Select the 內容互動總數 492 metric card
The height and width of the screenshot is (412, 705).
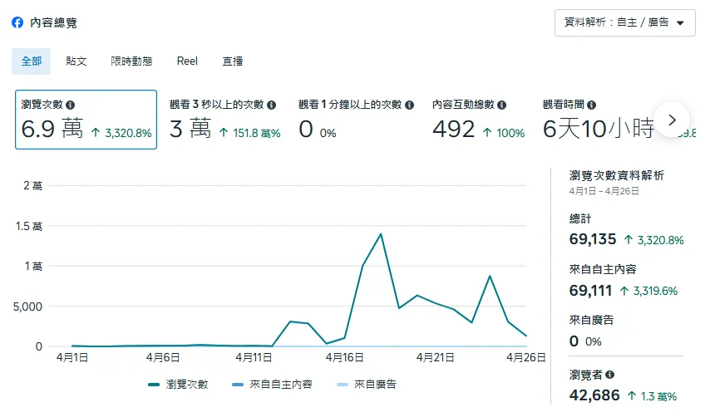click(478, 120)
